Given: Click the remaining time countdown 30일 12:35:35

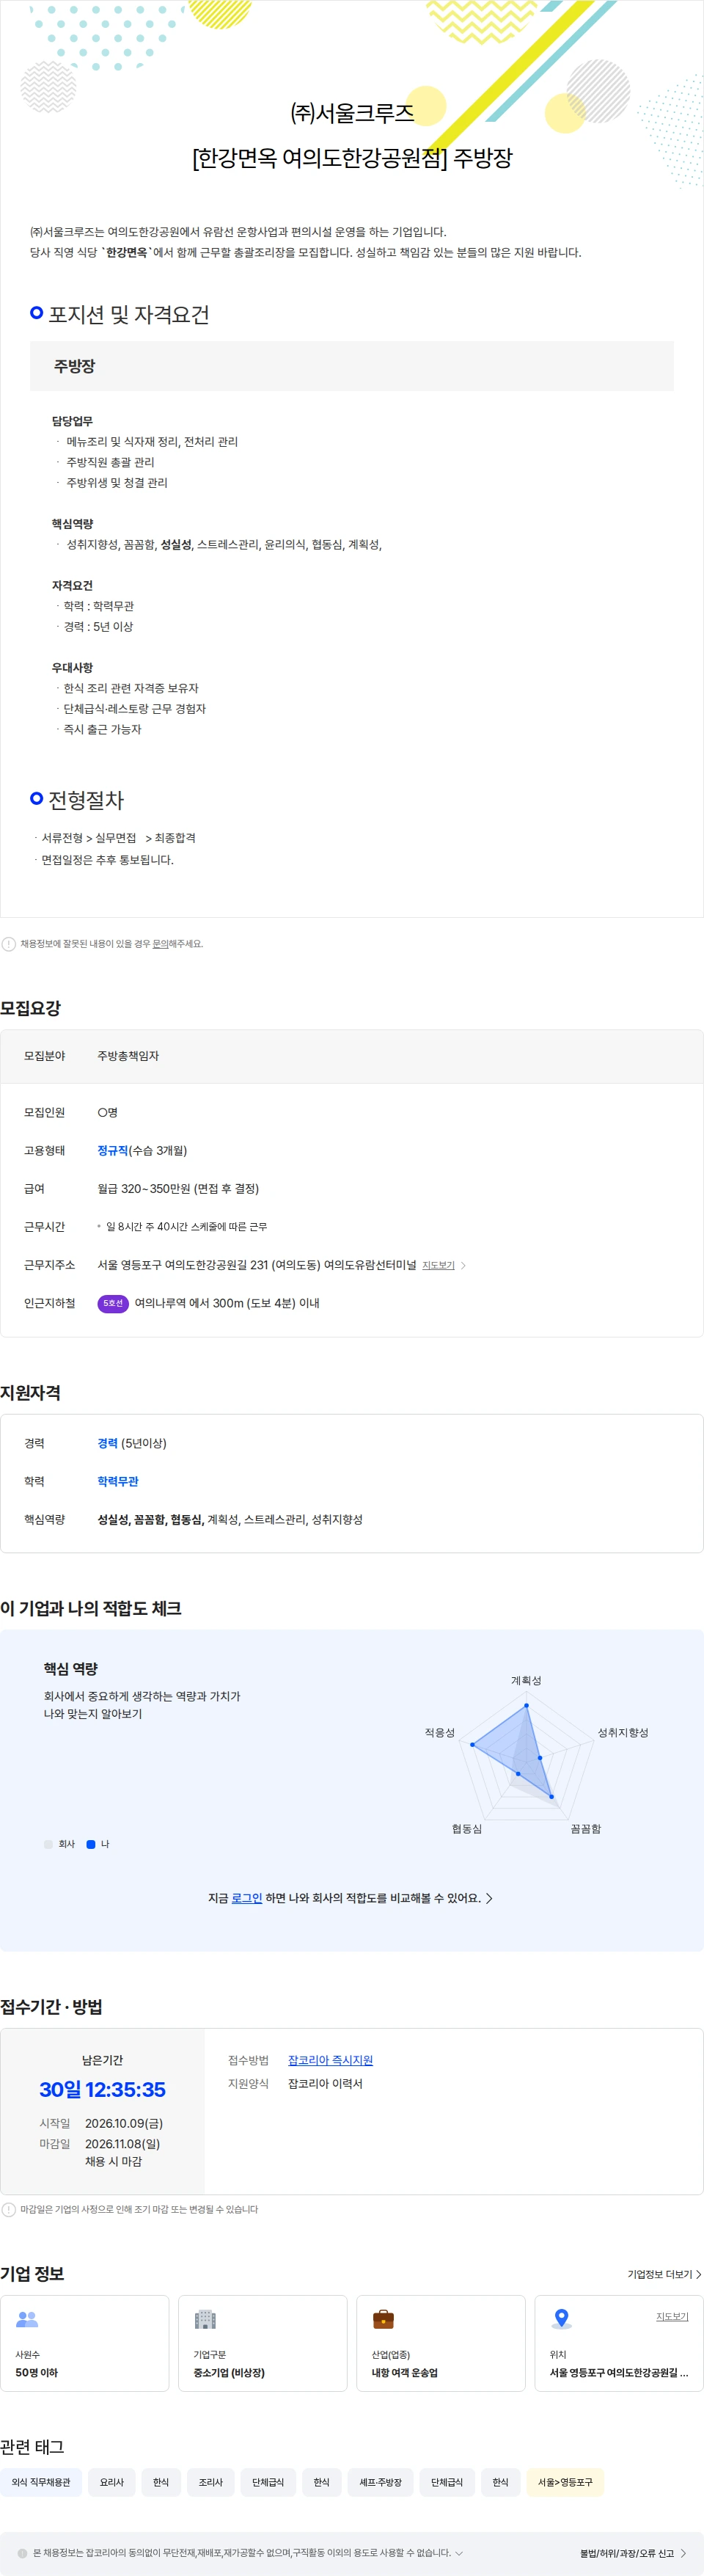Looking at the screenshot, I should pyautogui.click(x=102, y=2089).
